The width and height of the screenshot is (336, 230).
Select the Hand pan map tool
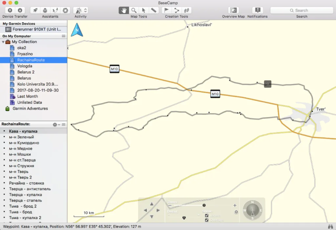pos(124,10)
